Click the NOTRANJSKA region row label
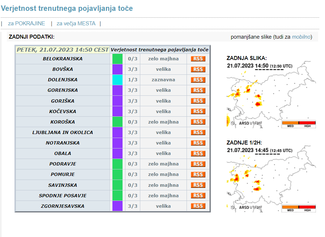325x237 pixels. click(x=63, y=143)
